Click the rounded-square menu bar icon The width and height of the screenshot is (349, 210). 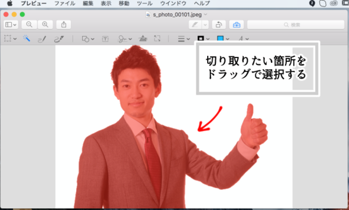323,3
